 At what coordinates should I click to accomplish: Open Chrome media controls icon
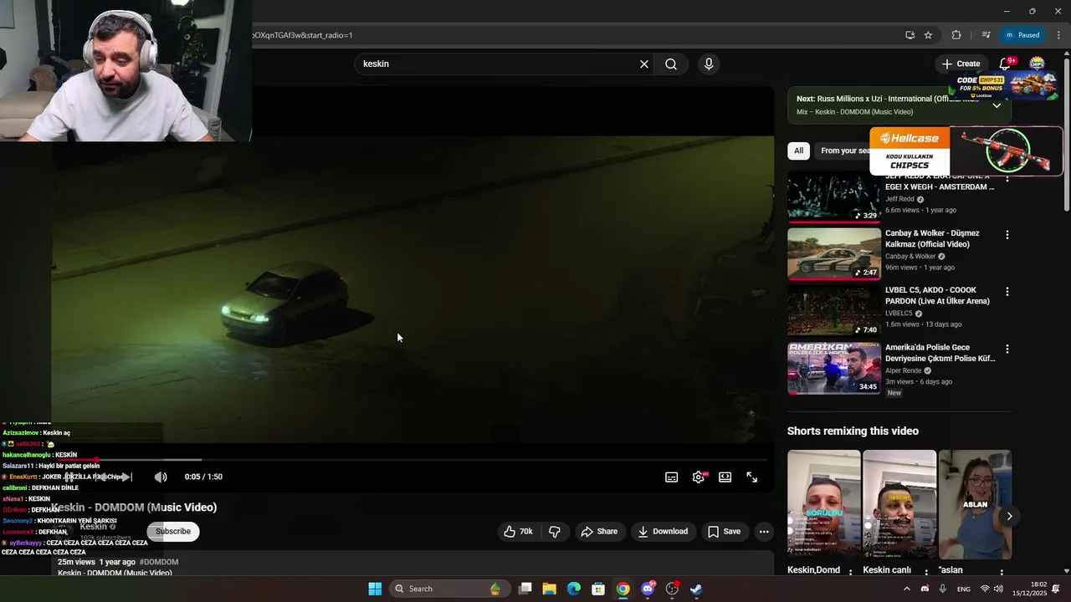click(x=986, y=35)
